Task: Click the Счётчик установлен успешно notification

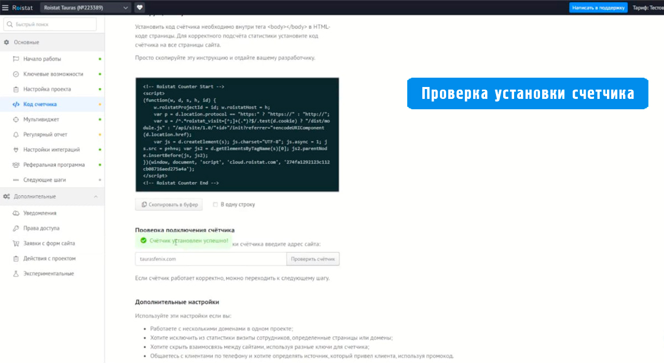Action: [184, 241]
